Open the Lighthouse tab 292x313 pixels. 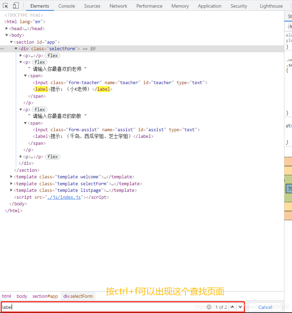pos(271,6)
